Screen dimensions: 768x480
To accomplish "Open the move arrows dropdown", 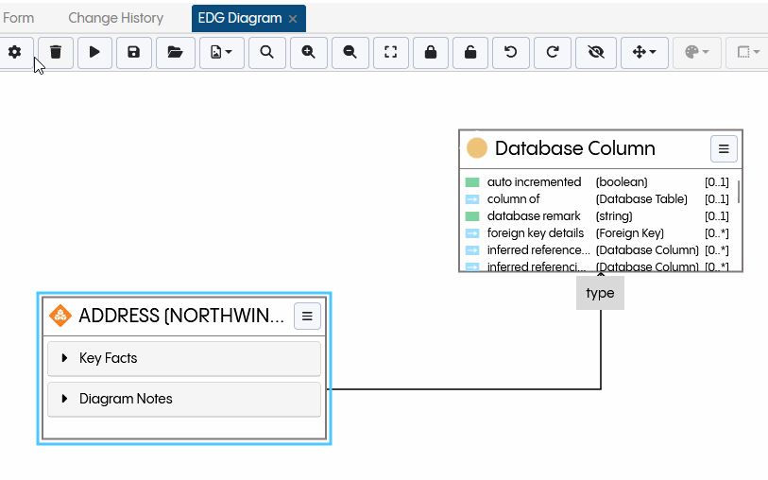I will [x=644, y=53].
